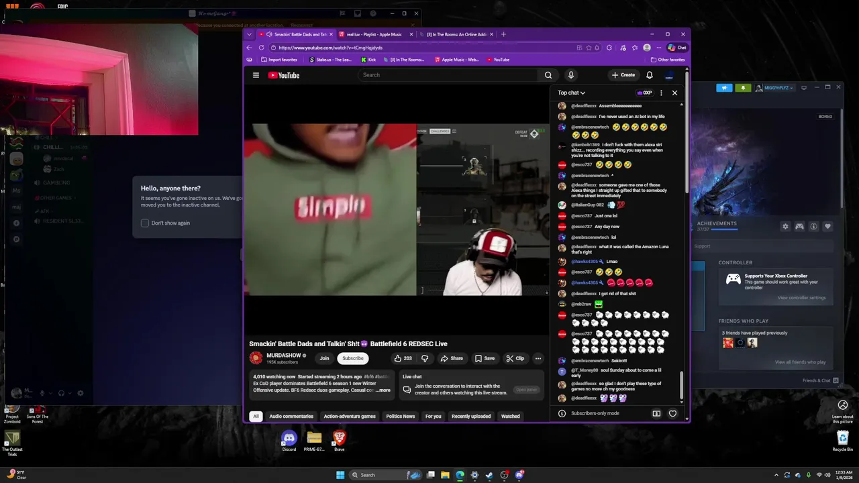Open File Explorer from the taskbar
The height and width of the screenshot is (483, 859).
click(445, 475)
